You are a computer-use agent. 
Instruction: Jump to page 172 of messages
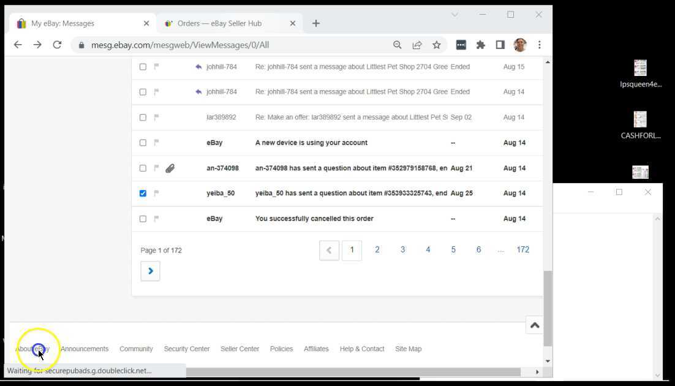point(522,249)
